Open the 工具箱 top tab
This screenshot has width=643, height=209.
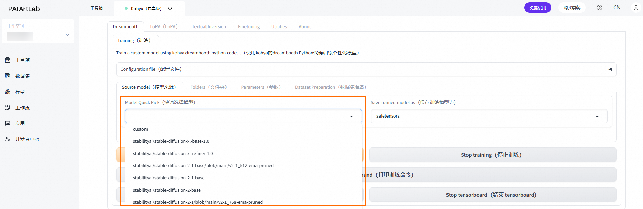(x=97, y=8)
